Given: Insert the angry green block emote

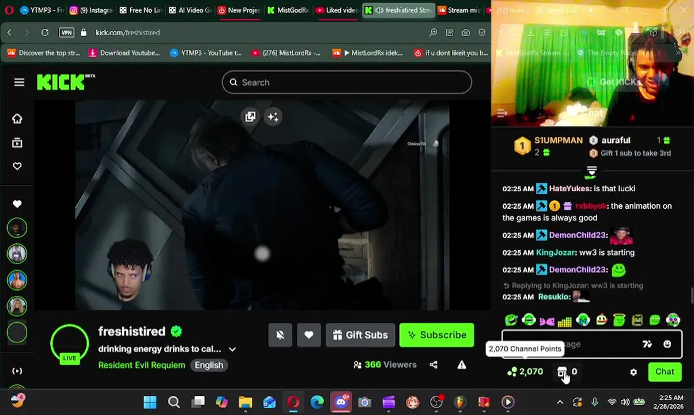Looking at the screenshot, I should [637, 320].
